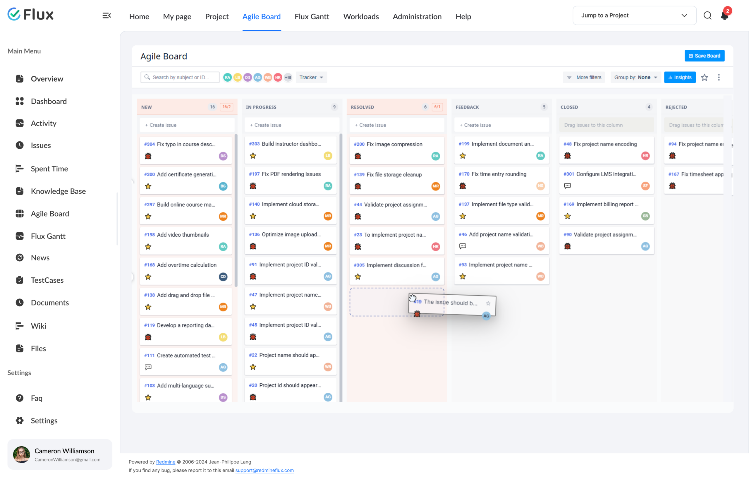Filter board by LB assignee avatar
Screen dimensions: 749x479
pos(238,78)
